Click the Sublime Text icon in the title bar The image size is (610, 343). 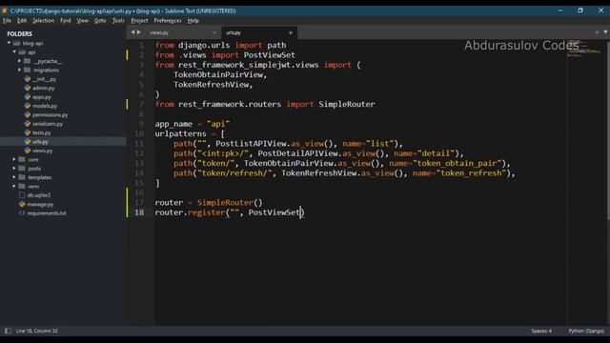click(5, 10)
